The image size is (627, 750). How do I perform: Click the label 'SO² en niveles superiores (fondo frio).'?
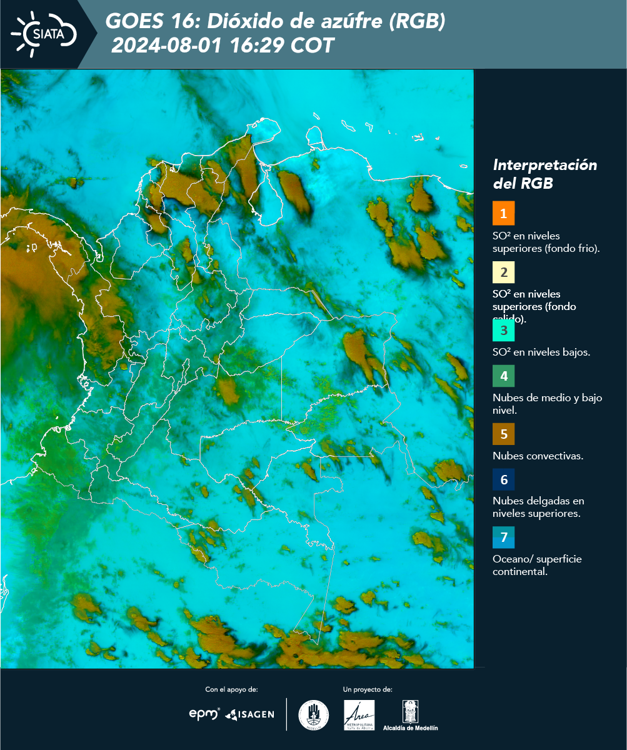(x=546, y=242)
